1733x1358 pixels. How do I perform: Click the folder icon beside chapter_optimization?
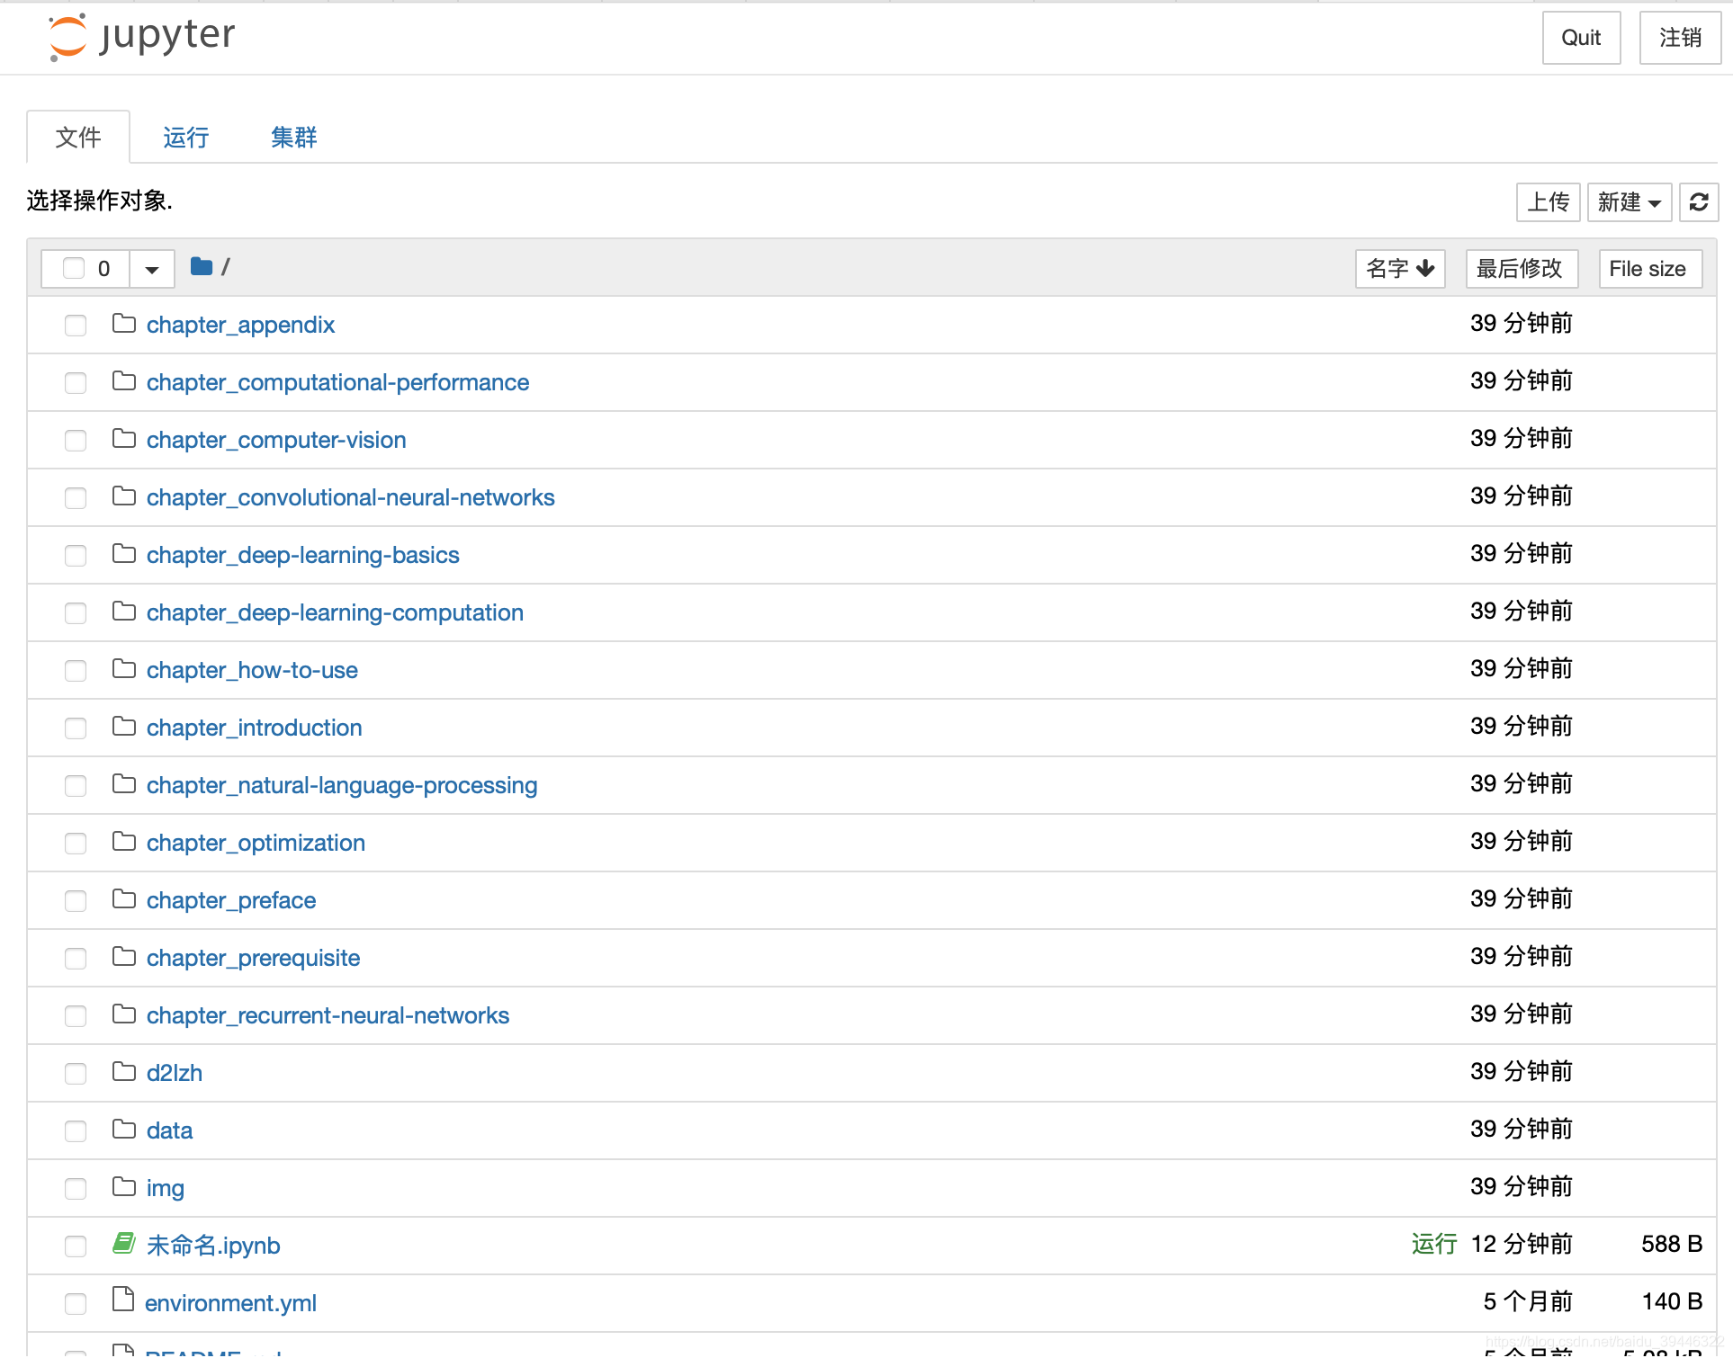click(124, 842)
